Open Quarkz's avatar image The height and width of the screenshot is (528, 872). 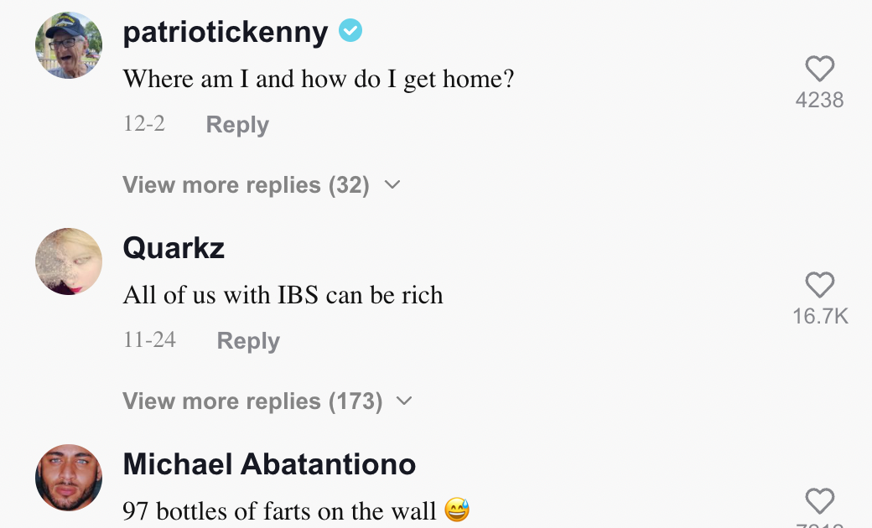point(69,261)
